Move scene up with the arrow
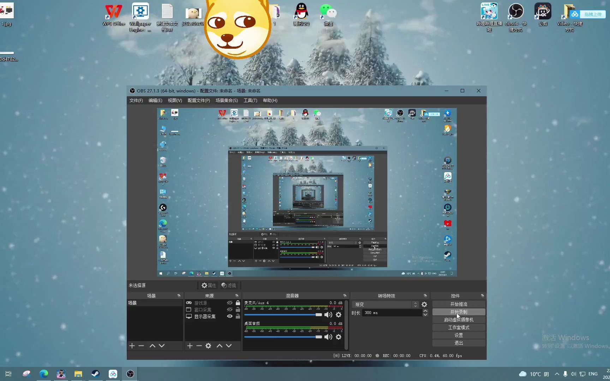The width and height of the screenshot is (610, 381). click(x=152, y=346)
